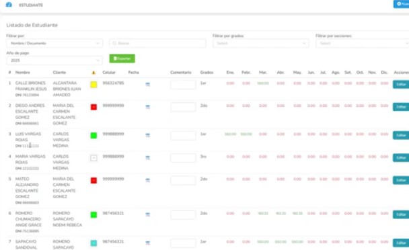Click May payment amount for SAPACAYO SANDOVAL
This screenshot has width=409, height=250.
[297, 242]
